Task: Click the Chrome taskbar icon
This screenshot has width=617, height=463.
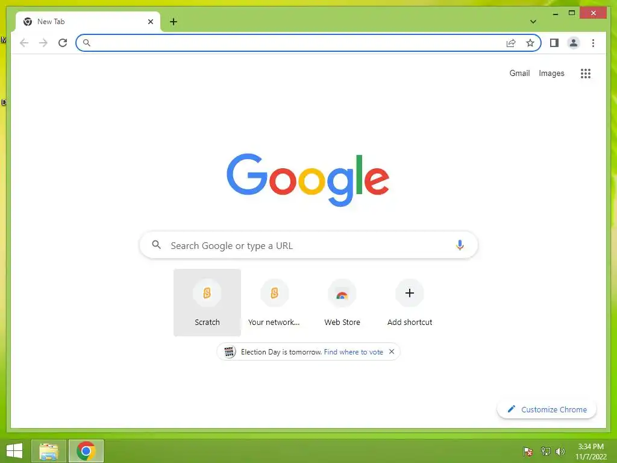Action: coord(86,451)
